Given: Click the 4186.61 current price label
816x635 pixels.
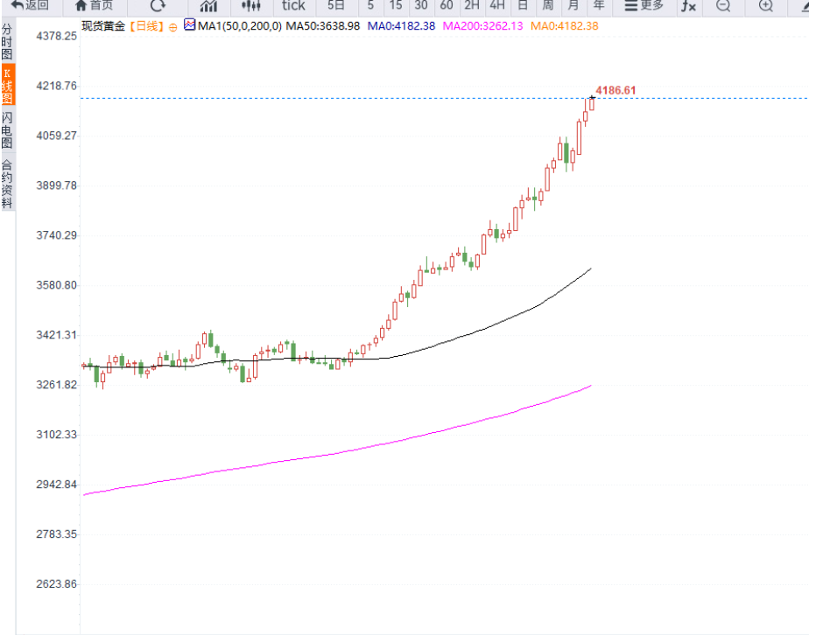Looking at the screenshot, I should point(616,90).
